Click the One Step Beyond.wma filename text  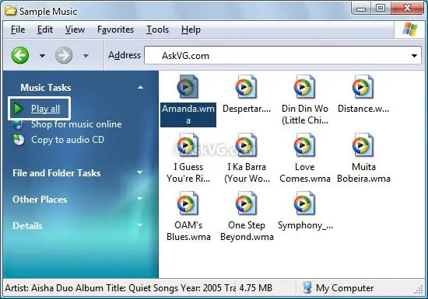click(x=247, y=231)
